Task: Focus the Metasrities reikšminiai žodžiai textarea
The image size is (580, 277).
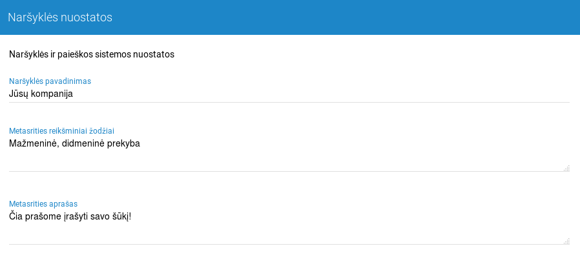Action: click(289, 154)
